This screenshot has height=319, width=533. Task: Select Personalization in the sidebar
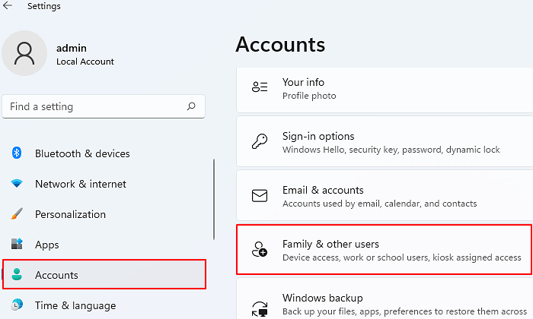pos(70,214)
